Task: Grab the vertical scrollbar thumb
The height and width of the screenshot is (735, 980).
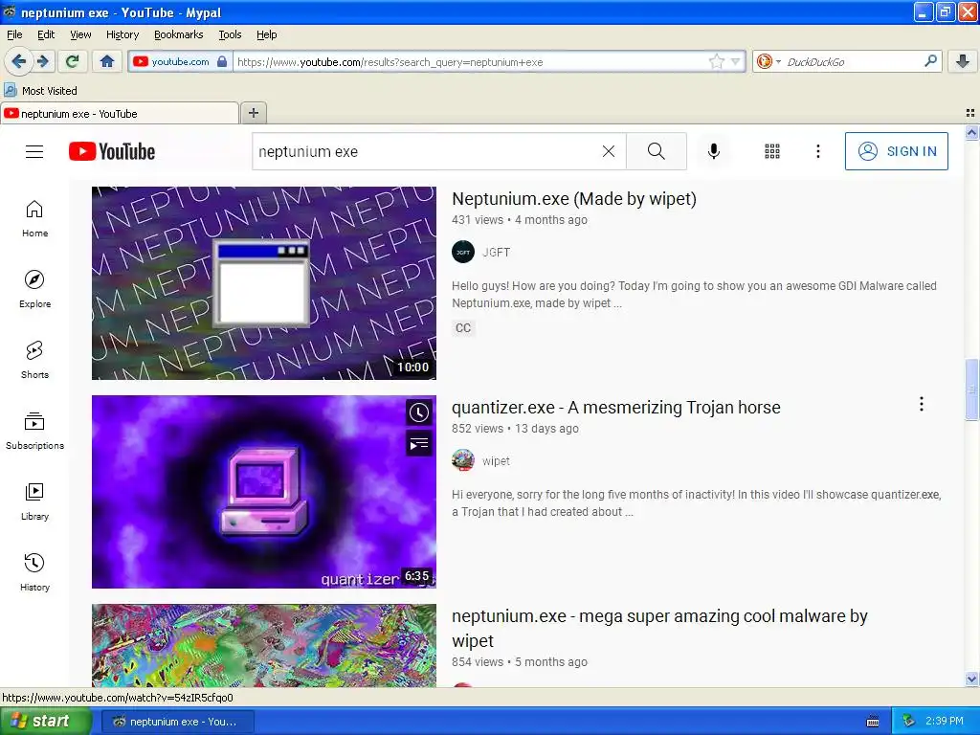Action: pyautogui.click(x=971, y=390)
